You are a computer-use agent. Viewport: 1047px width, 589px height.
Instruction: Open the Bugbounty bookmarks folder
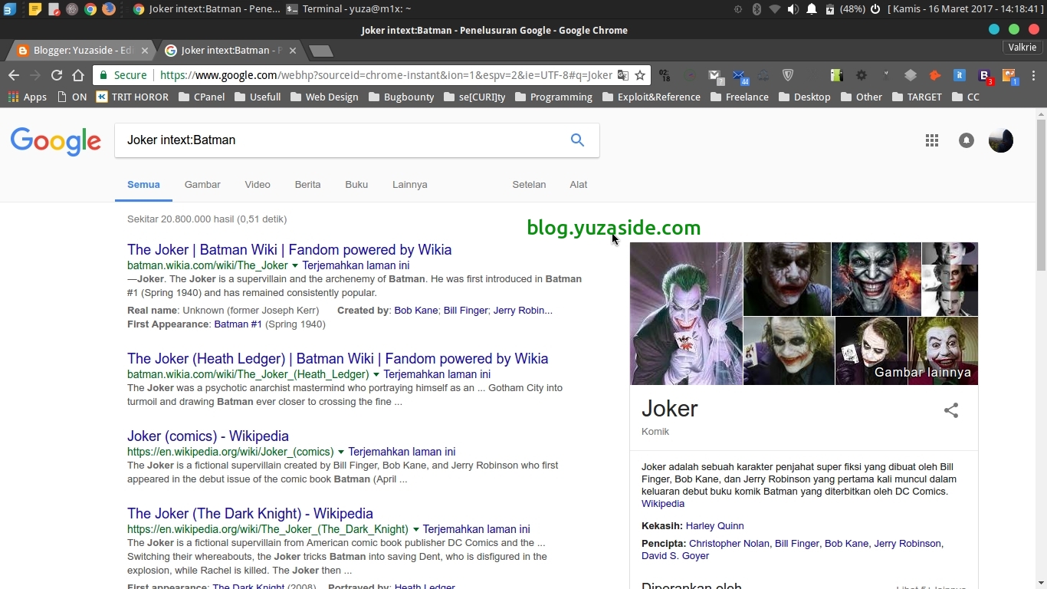click(401, 97)
